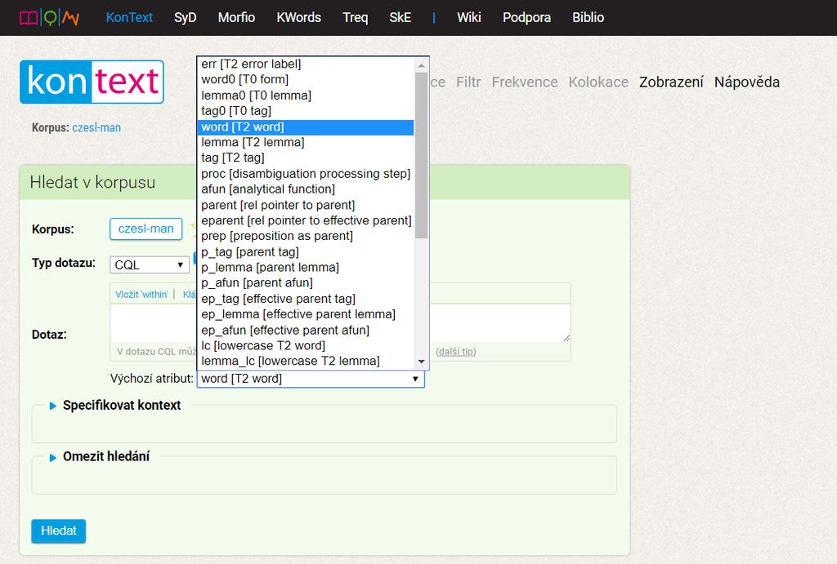837x564 pixels.
Task: Click the KonText logo image
Action: 92,82
